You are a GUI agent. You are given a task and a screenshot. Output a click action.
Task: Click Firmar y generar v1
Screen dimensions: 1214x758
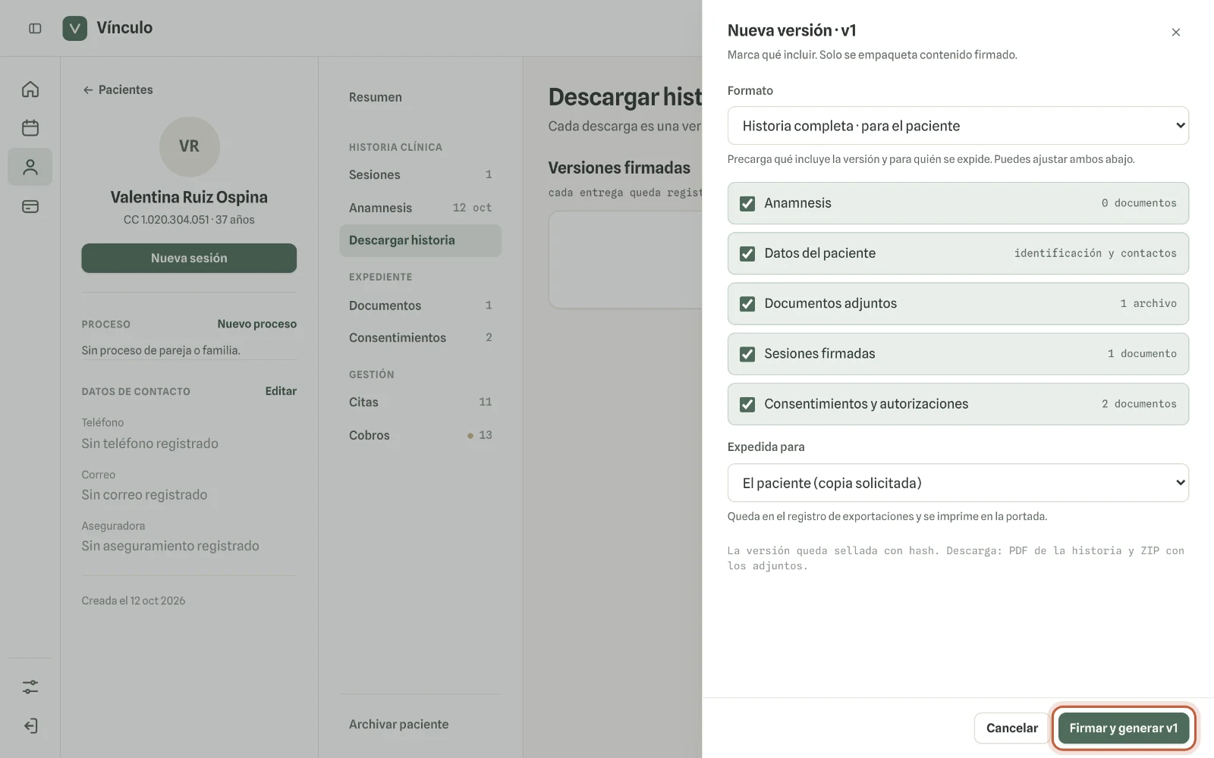click(x=1123, y=728)
